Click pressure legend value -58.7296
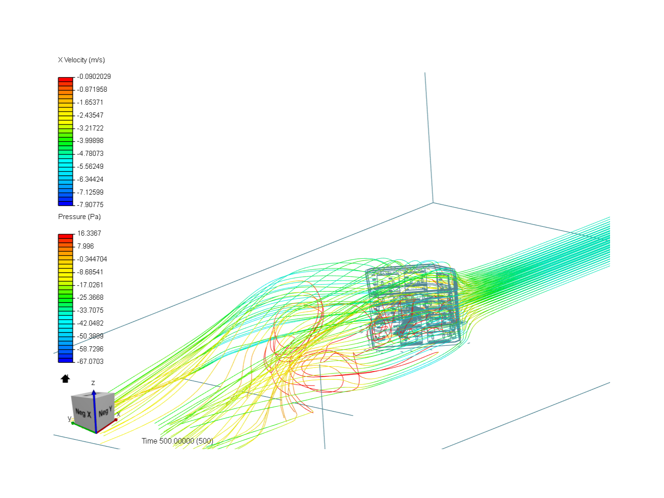The width and height of the screenshot is (664, 498). coord(90,349)
